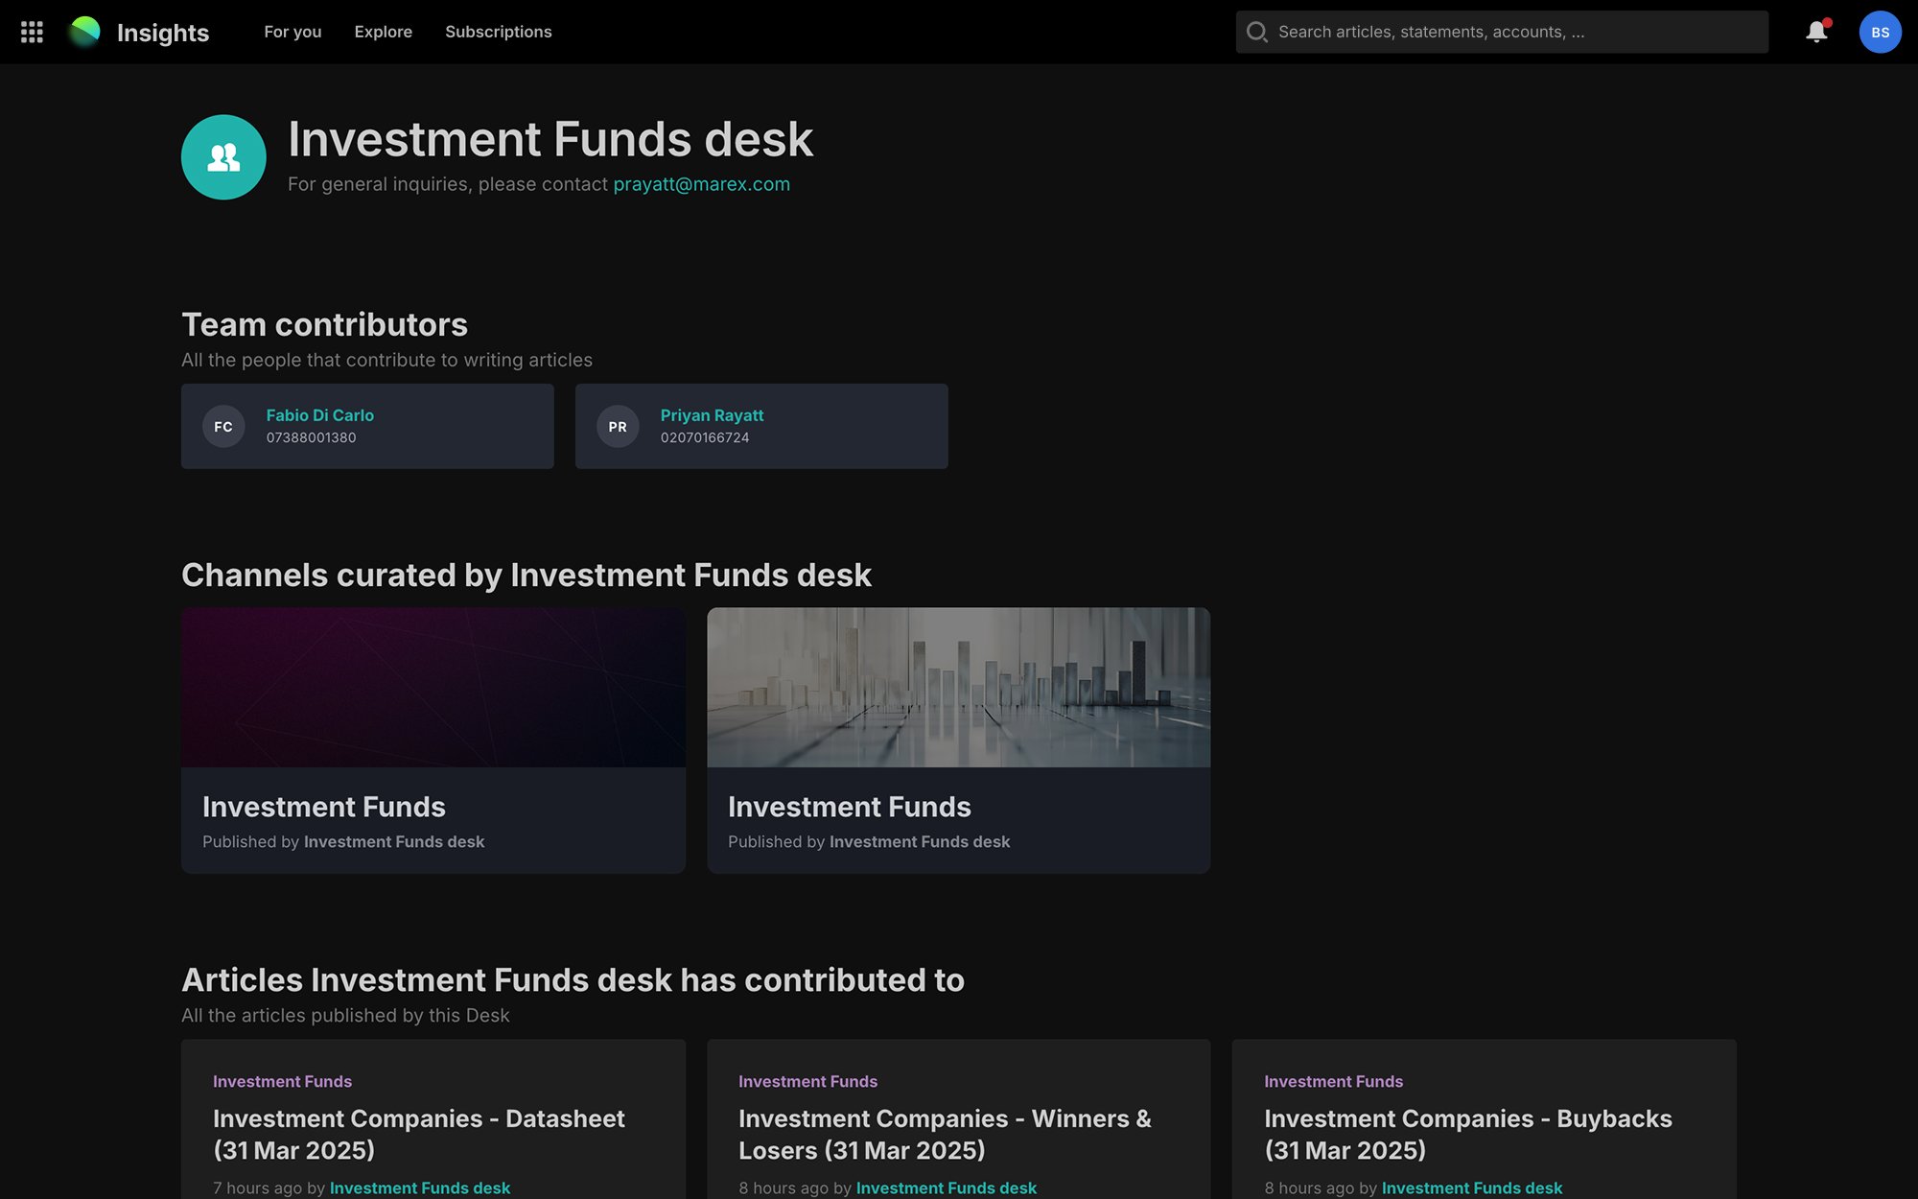Click the search magnifier icon

click(x=1256, y=32)
